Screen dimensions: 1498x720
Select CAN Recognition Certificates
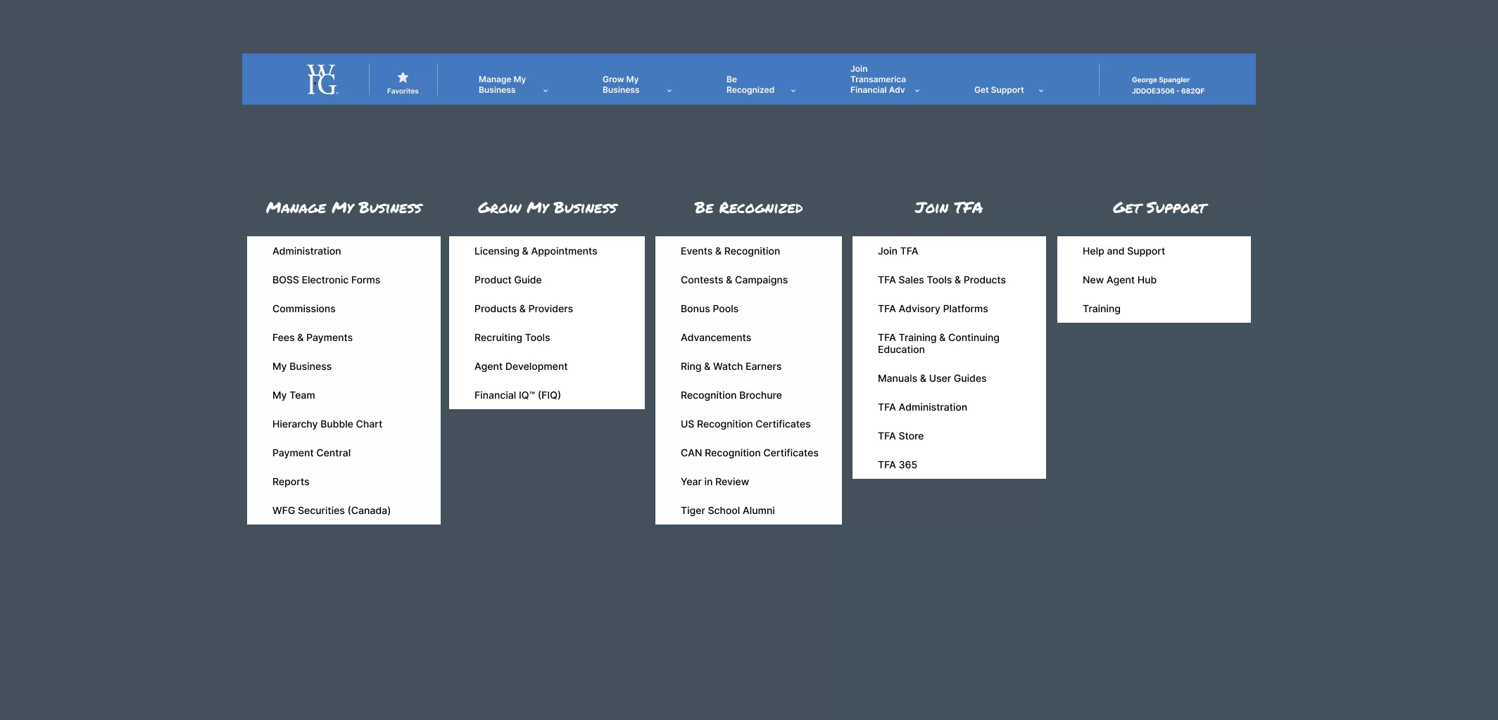click(748, 453)
